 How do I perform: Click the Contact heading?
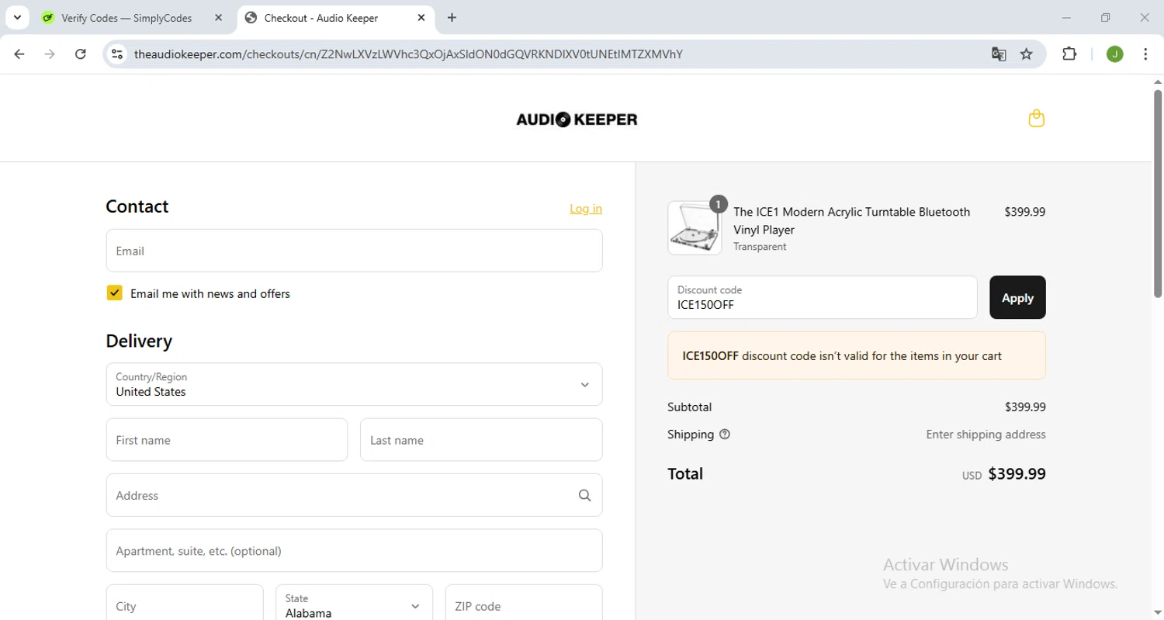pos(137,206)
